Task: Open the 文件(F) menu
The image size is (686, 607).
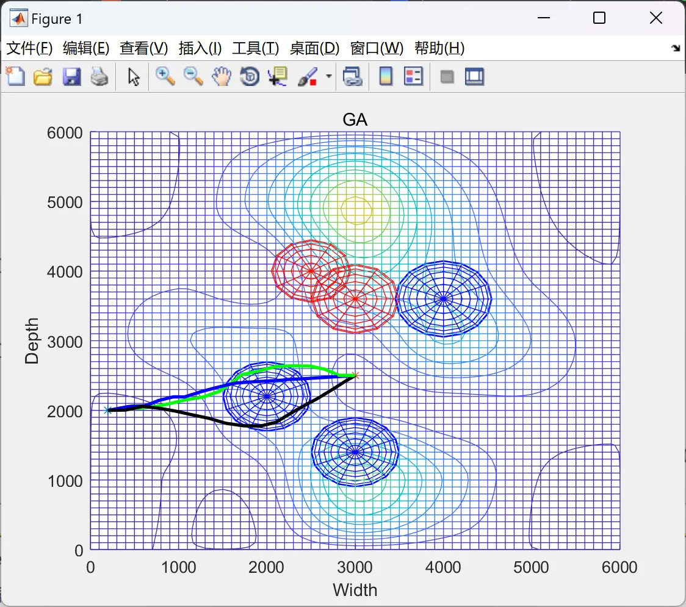Action: point(29,48)
